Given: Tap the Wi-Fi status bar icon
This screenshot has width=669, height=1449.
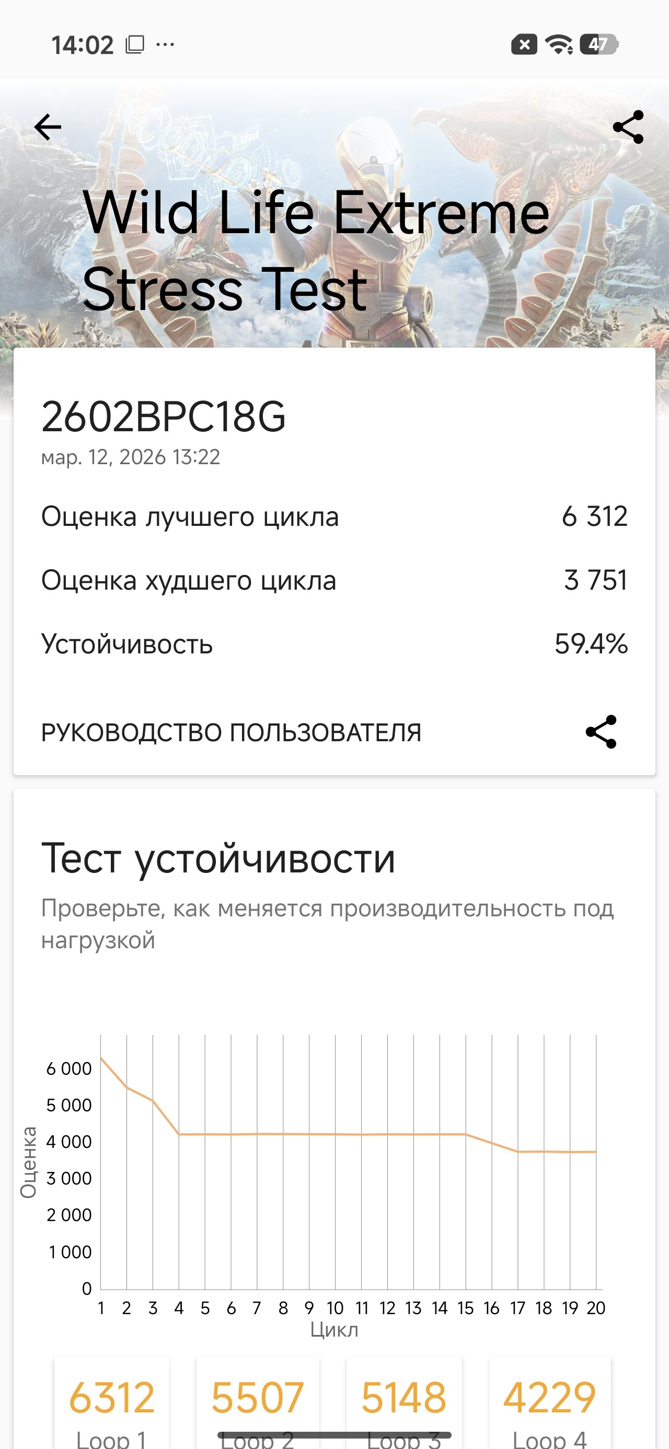Looking at the screenshot, I should click(x=559, y=44).
